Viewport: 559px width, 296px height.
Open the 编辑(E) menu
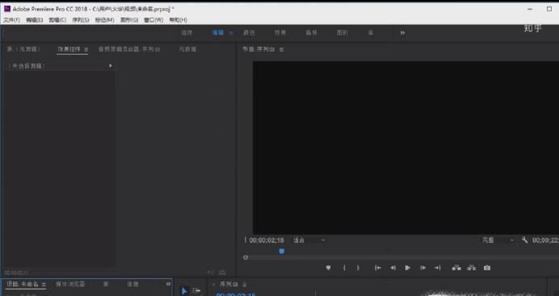(x=34, y=20)
